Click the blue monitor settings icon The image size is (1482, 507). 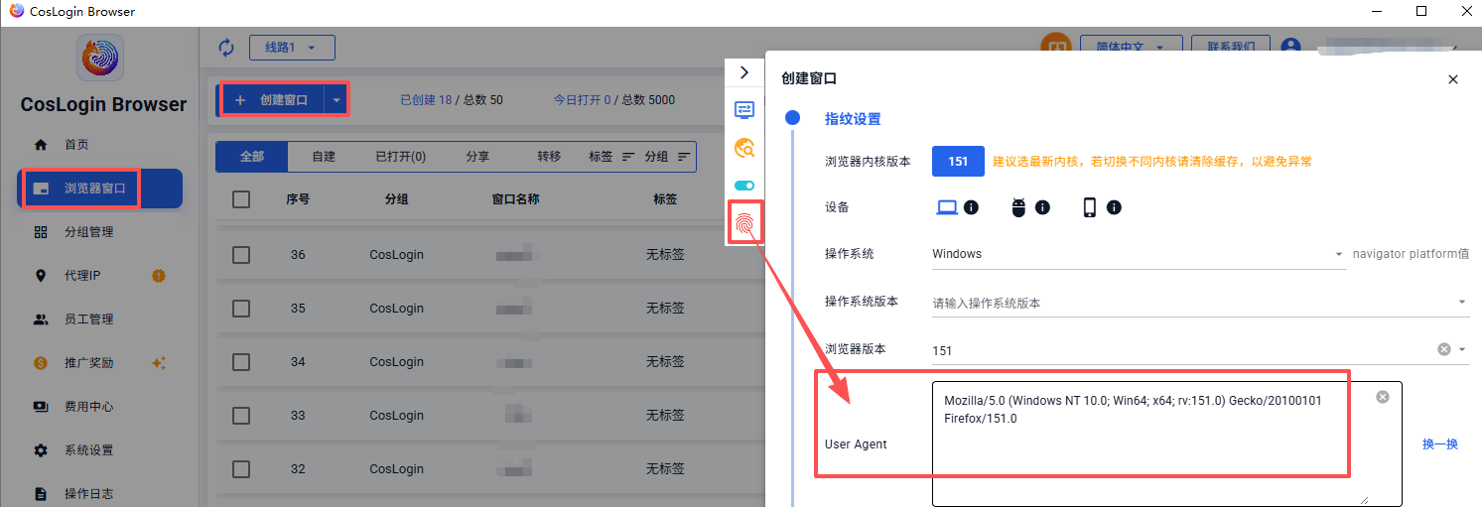[x=744, y=109]
